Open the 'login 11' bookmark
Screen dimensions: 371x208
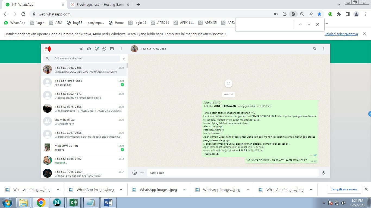[x=137, y=23]
